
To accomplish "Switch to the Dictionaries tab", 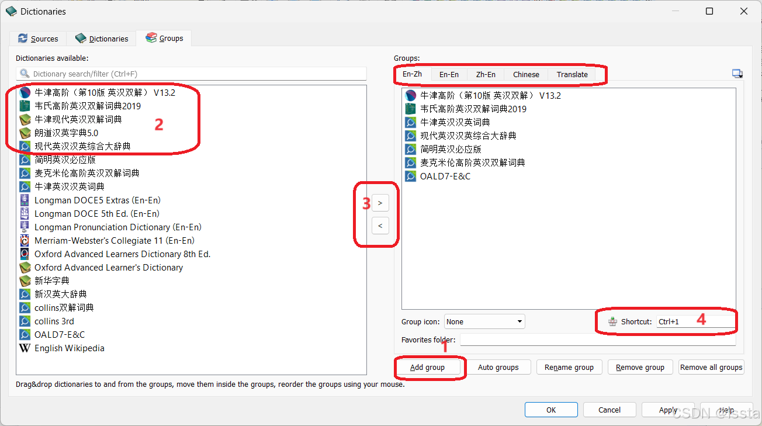I will tap(102, 39).
